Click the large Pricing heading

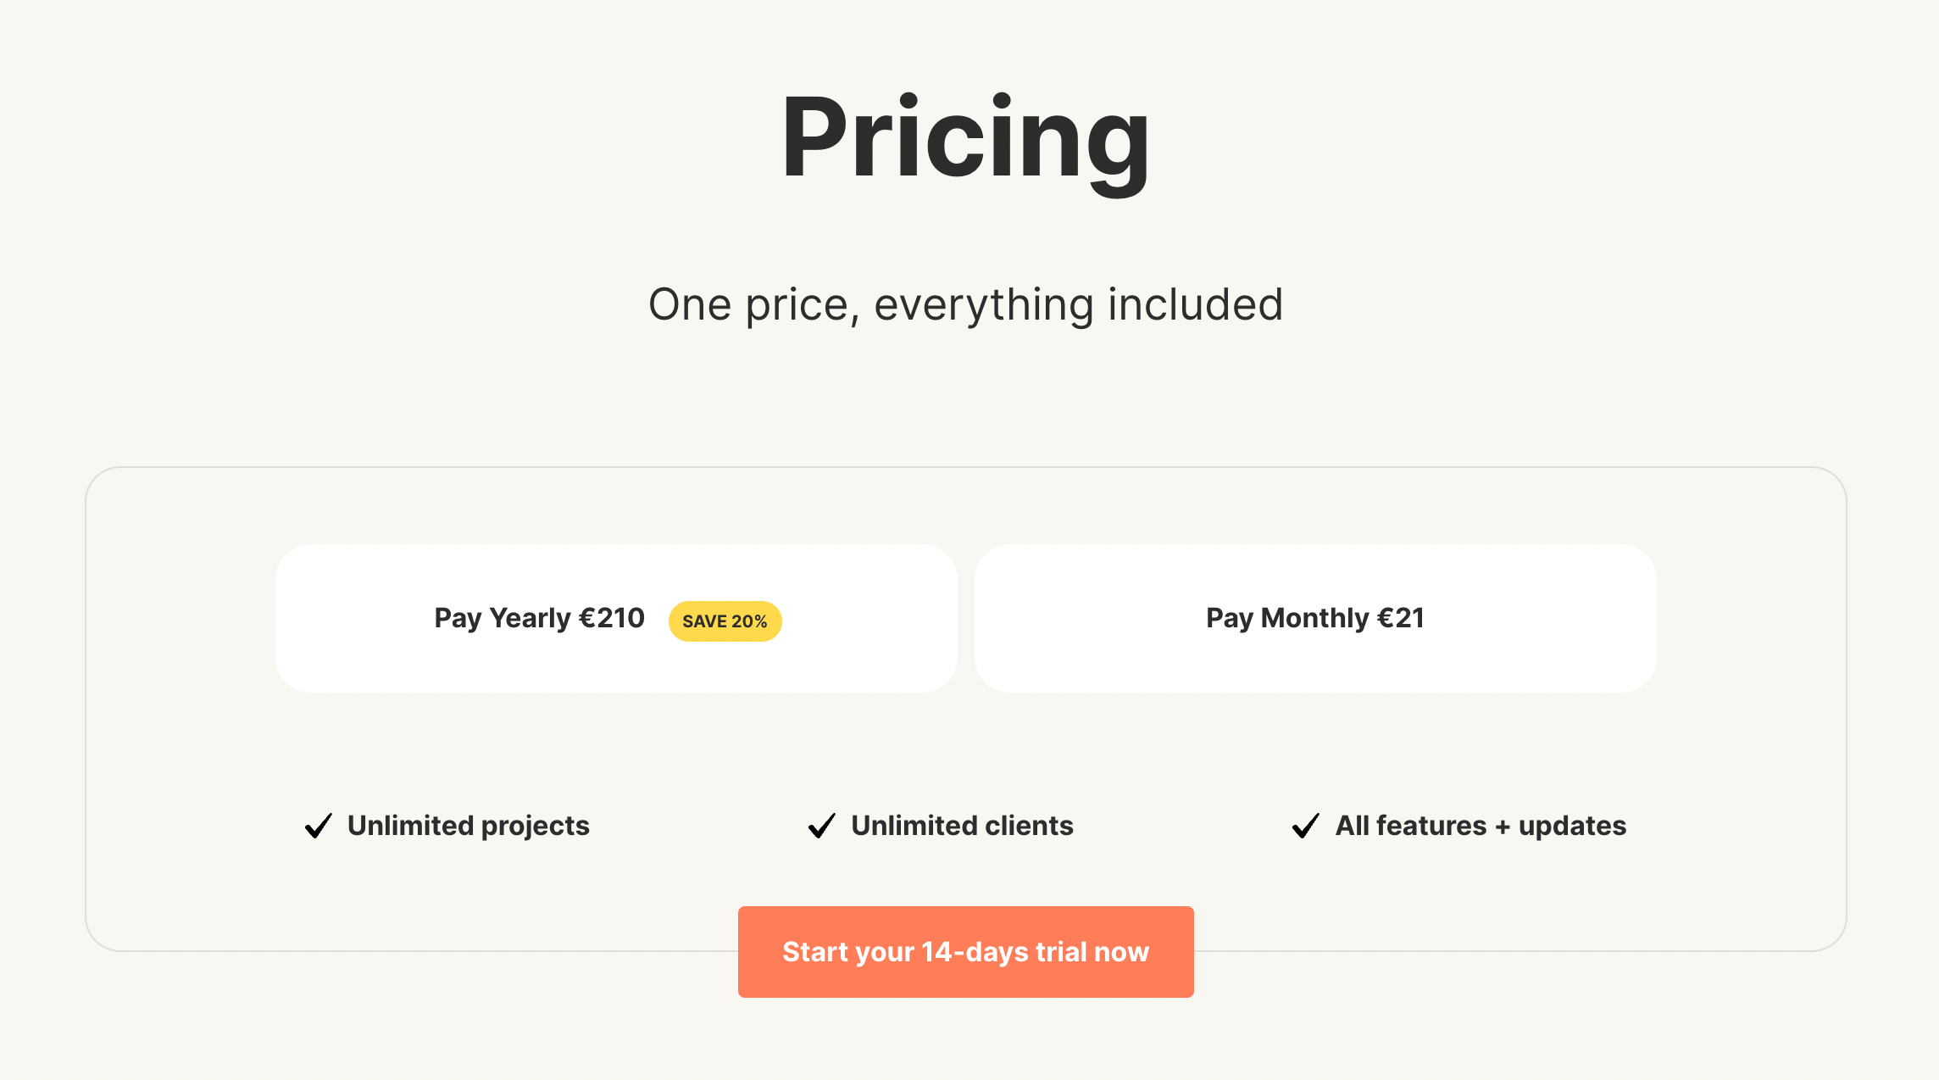coord(965,138)
